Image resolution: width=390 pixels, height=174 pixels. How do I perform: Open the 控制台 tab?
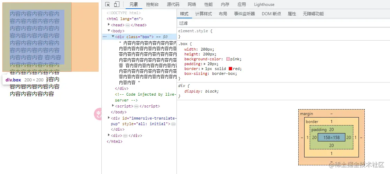click(152, 5)
